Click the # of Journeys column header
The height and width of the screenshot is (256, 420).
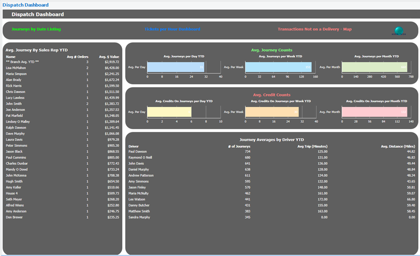(239, 146)
